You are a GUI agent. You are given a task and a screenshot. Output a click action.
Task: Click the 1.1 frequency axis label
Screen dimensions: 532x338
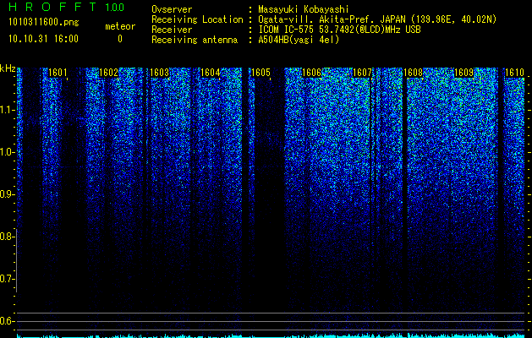click(7, 110)
